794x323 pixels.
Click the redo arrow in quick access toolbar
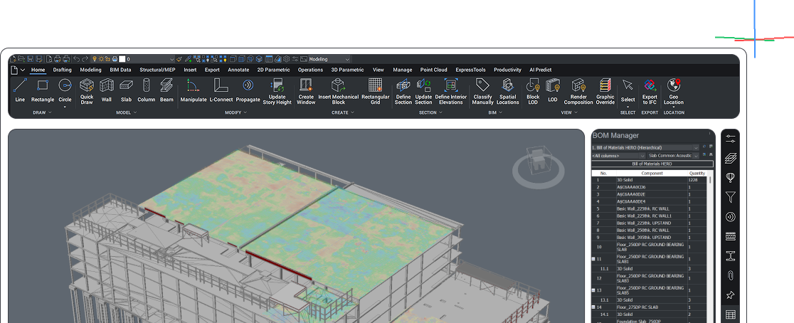tap(85, 59)
